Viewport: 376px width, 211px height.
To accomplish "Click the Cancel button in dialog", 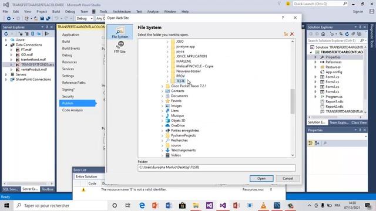I will point(287,178).
